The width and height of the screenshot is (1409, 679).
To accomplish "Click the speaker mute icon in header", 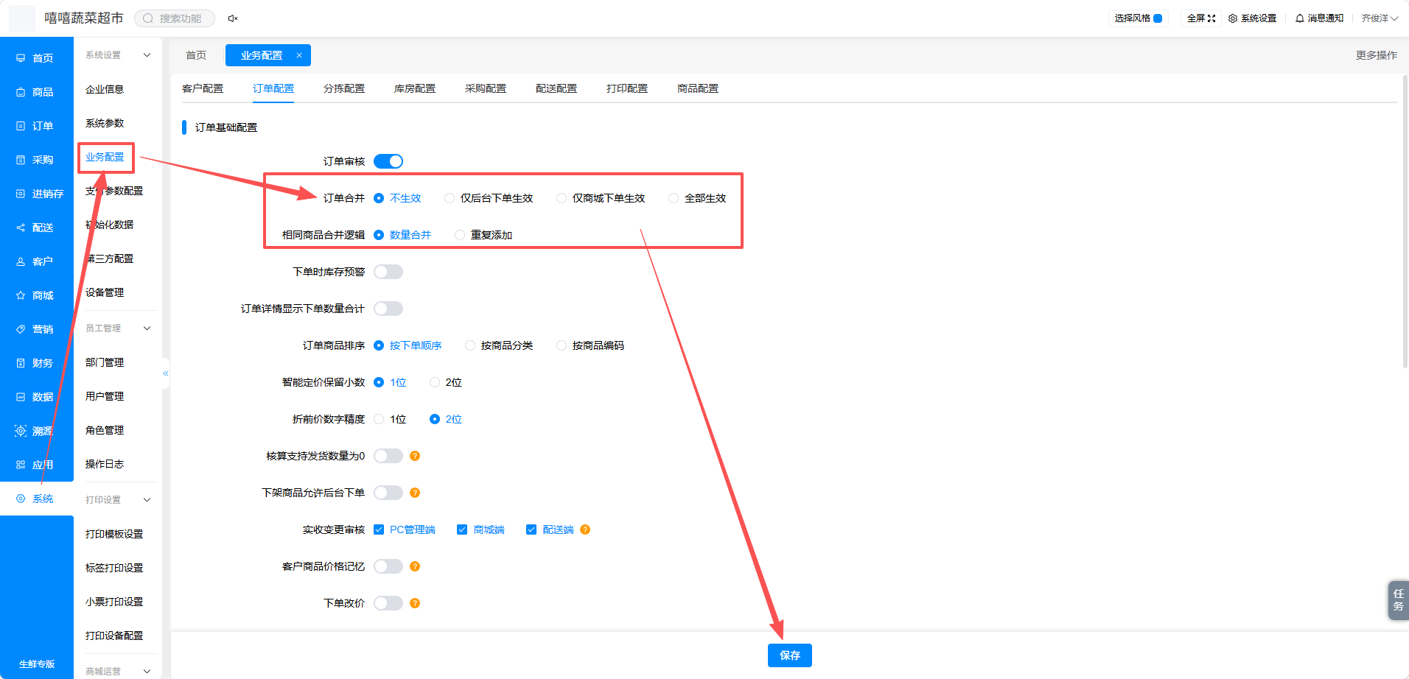I will [233, 18].
